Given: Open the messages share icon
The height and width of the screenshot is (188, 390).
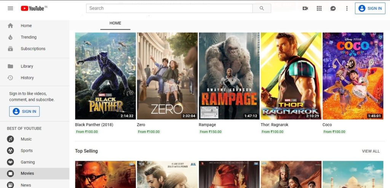Looking at the screenshot, I should (x=333, y=8).
